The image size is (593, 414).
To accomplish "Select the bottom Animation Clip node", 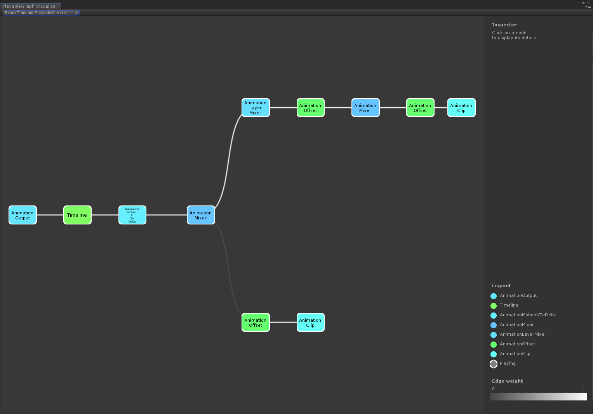I will (310, 322).
